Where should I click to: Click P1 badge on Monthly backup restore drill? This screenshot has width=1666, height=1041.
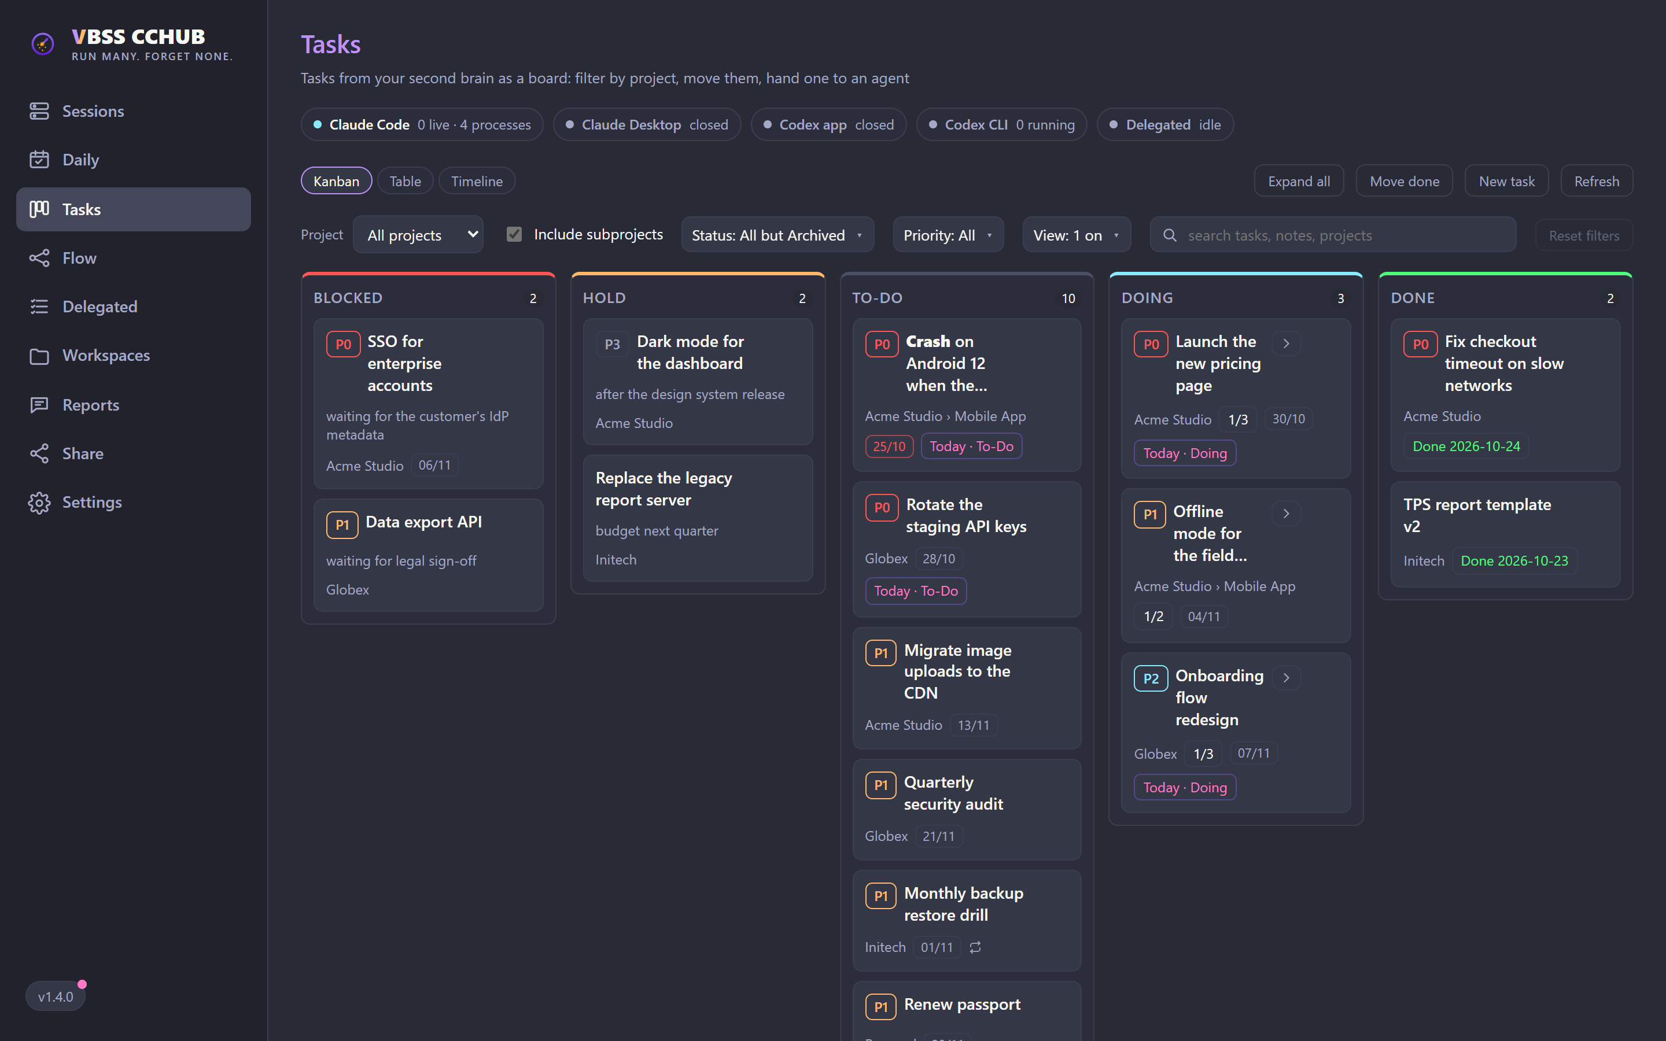(881, 896)
